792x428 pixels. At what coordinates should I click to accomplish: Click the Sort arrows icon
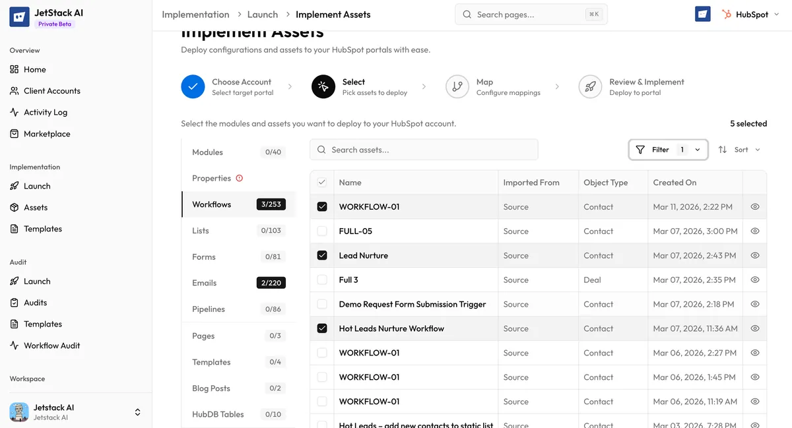click(x=723, y=149)
